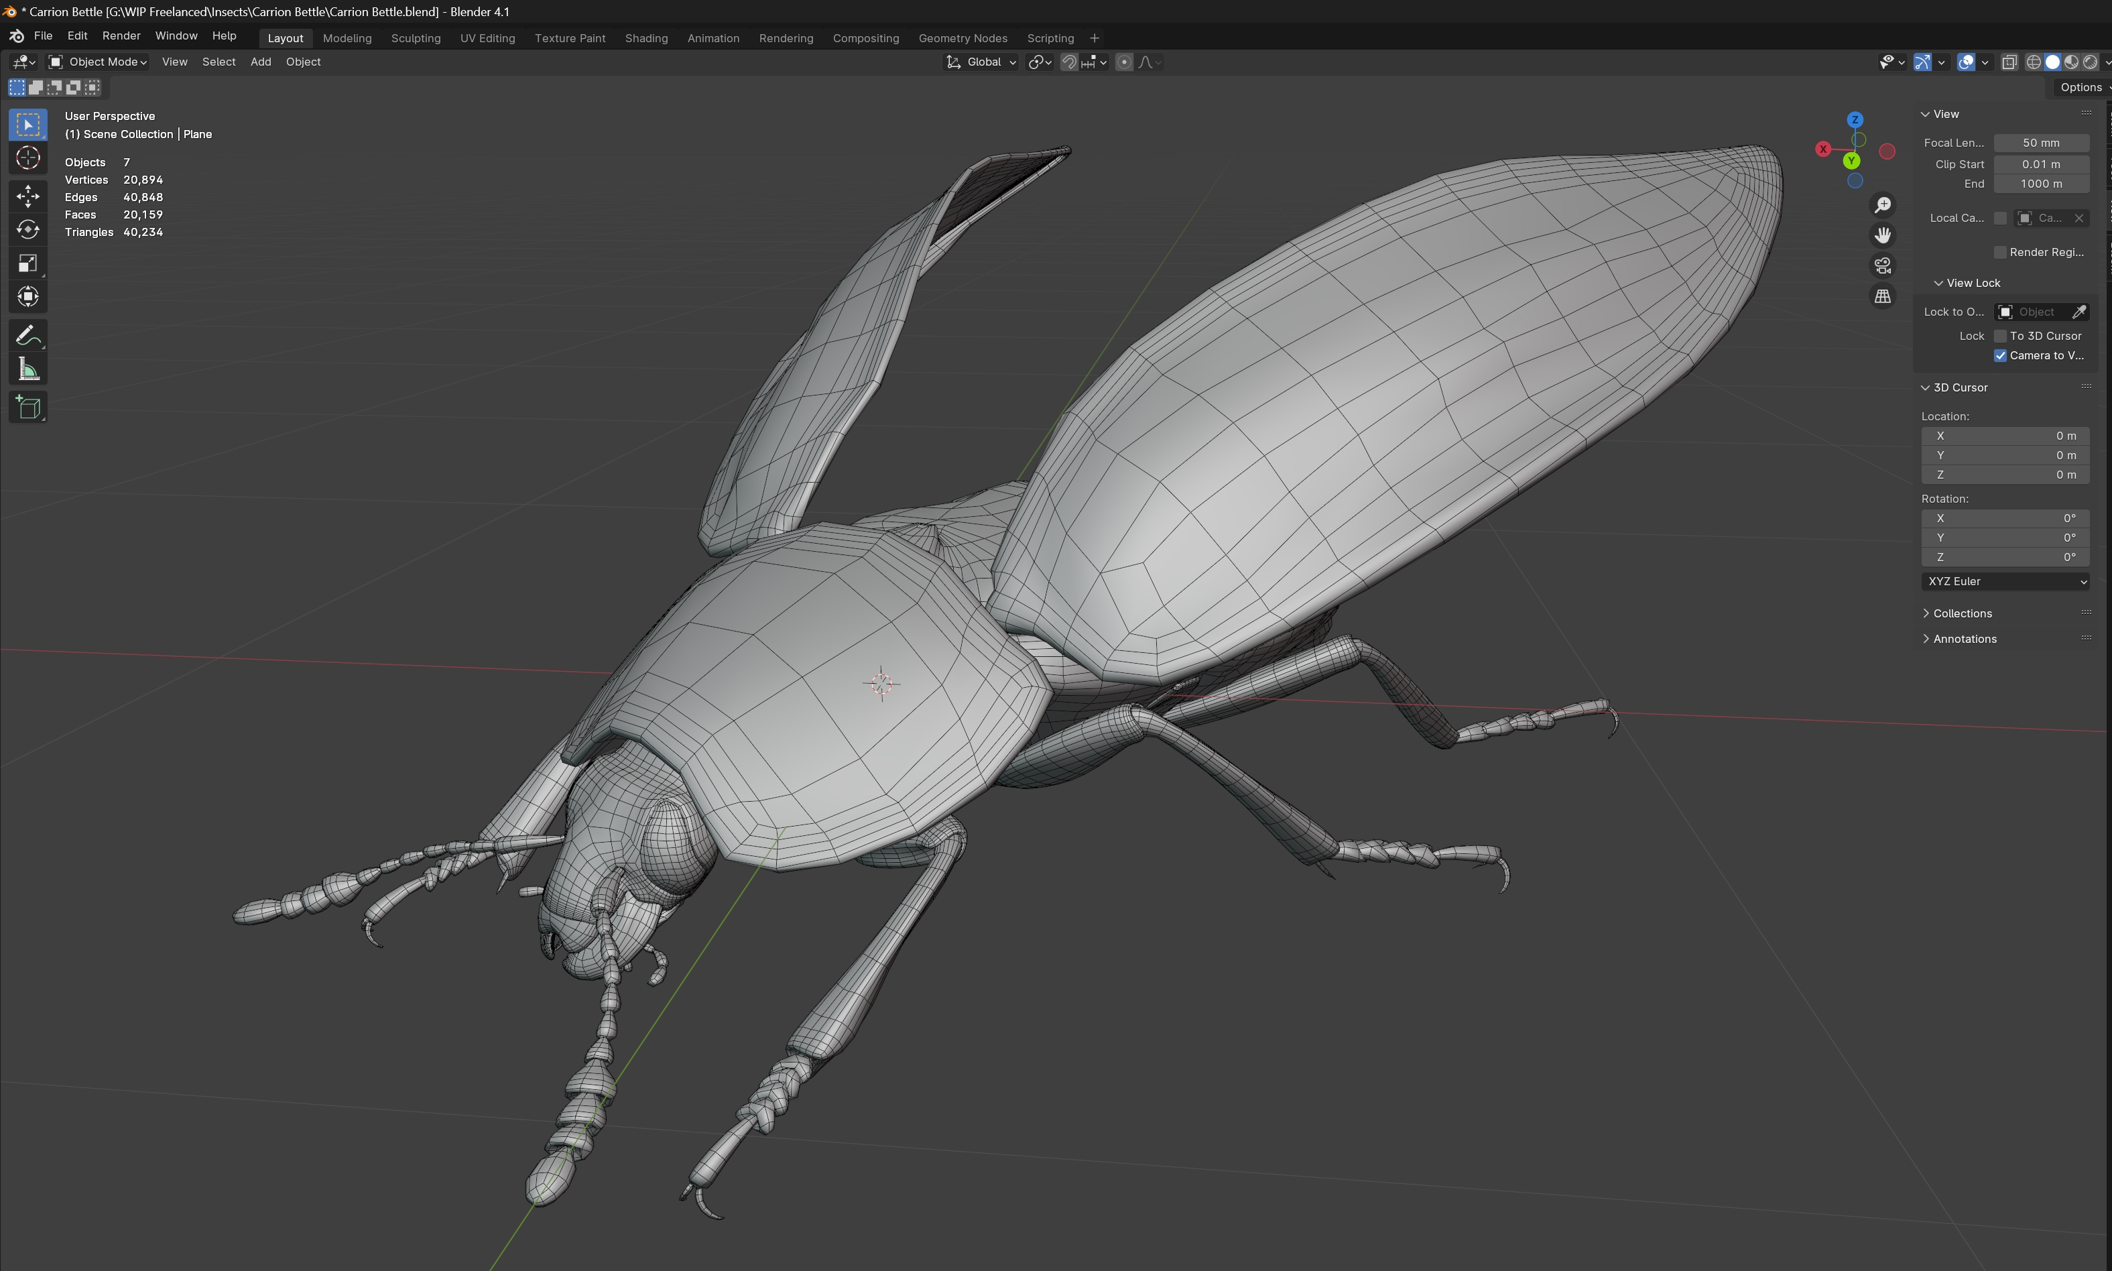Select the Measure tool

27,370
